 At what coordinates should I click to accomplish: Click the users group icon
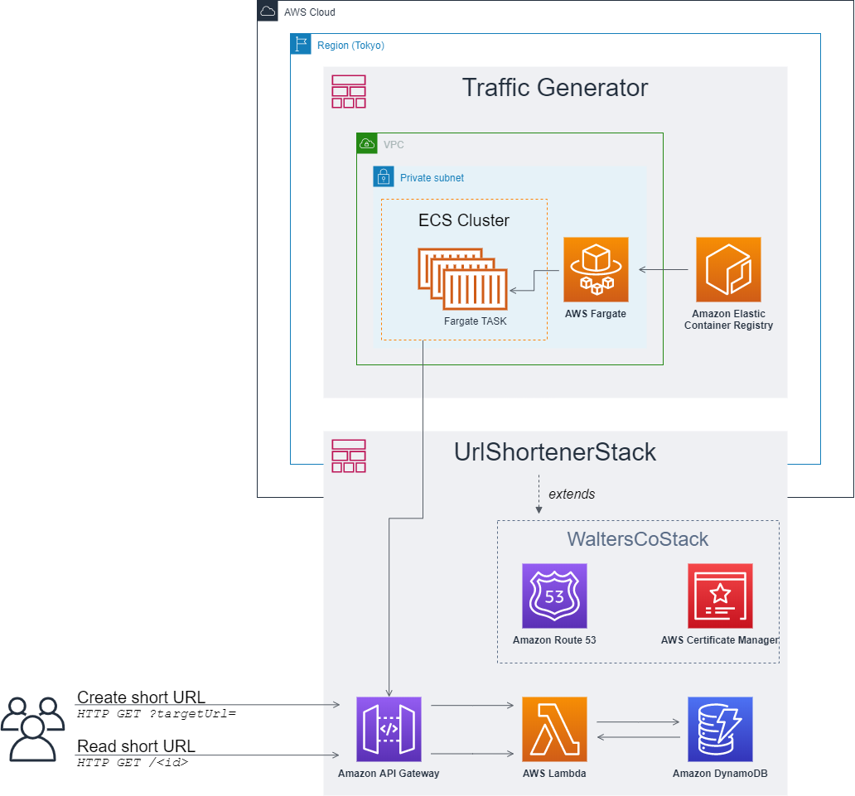(x=32, y=729)
